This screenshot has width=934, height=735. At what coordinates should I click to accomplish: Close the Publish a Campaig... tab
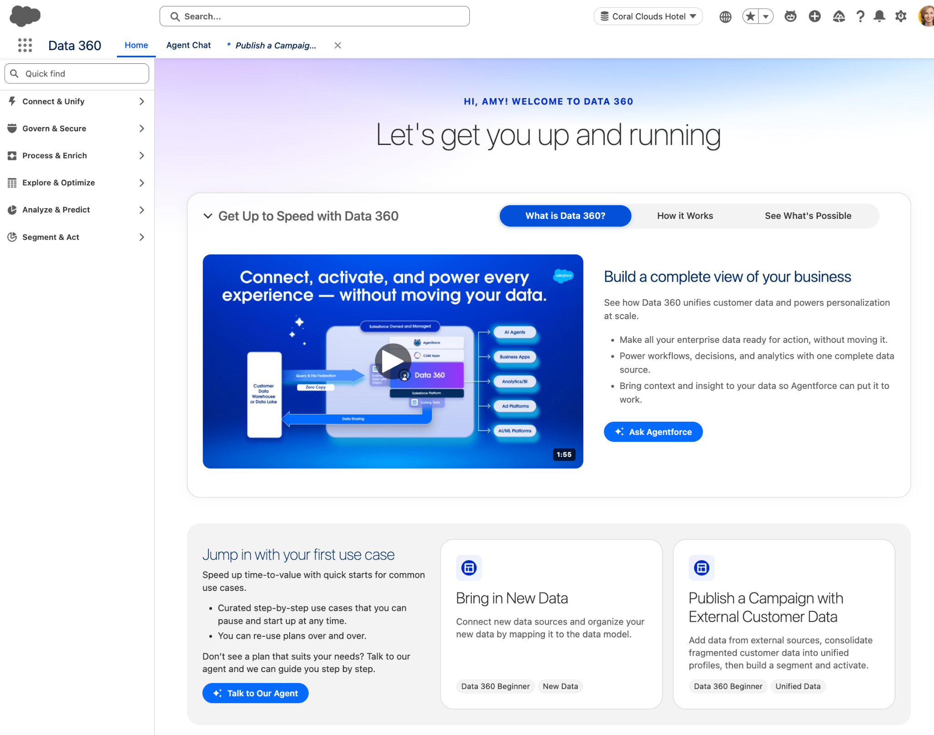tap(337, 45)
